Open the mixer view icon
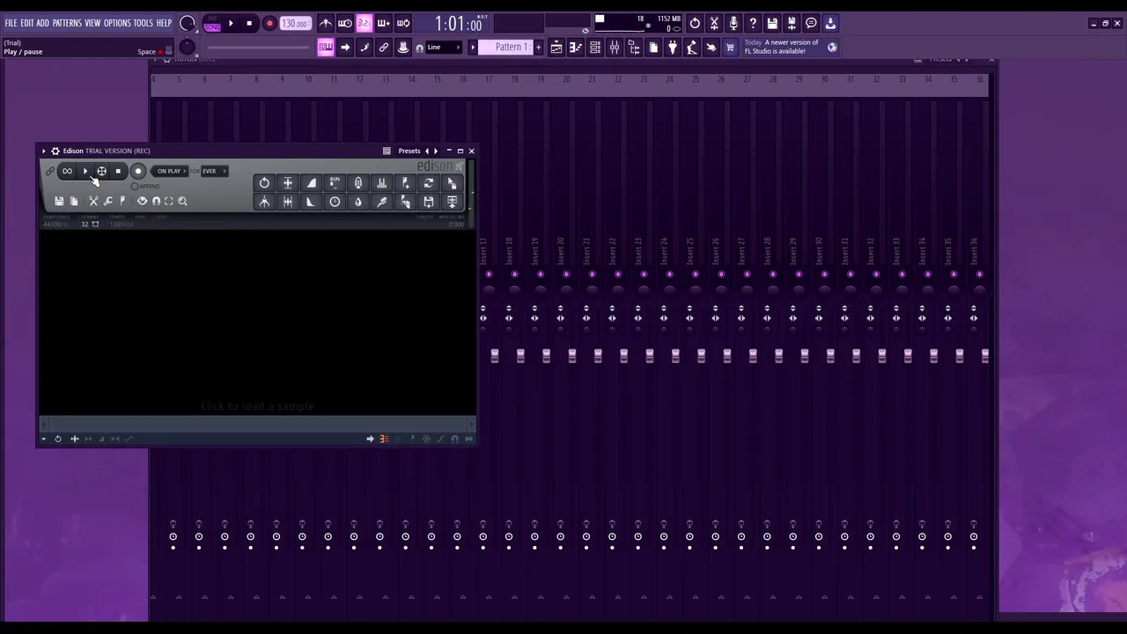This screenshot has width=1127, height=634. coord(615,48)
